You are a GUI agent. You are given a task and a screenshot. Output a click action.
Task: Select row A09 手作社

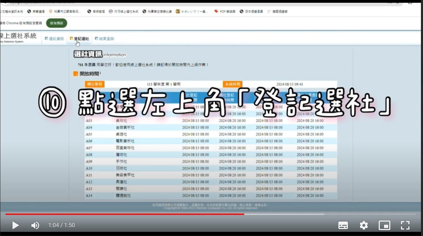pos(211,162)
